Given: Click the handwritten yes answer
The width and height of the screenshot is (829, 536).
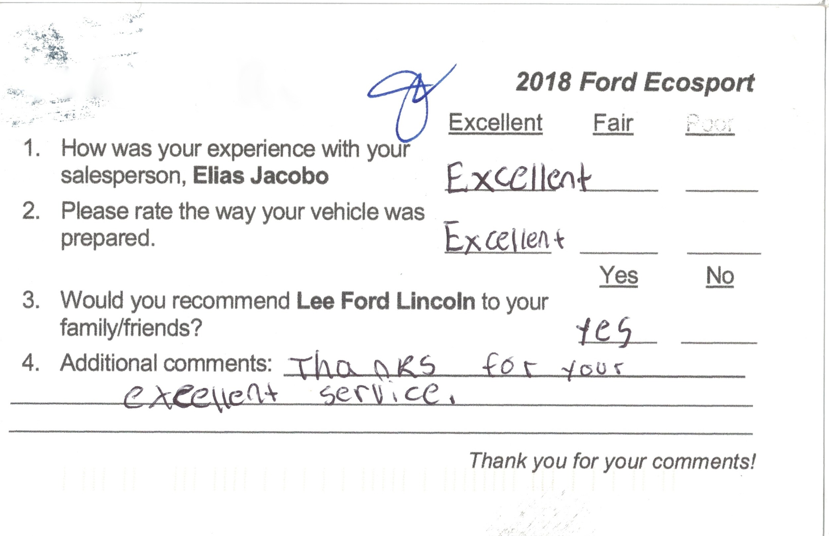Looking at the screenshot, I should tap(605, 332).
